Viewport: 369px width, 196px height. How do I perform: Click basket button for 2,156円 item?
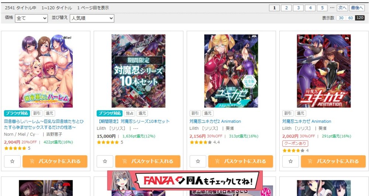pos(241,161)
